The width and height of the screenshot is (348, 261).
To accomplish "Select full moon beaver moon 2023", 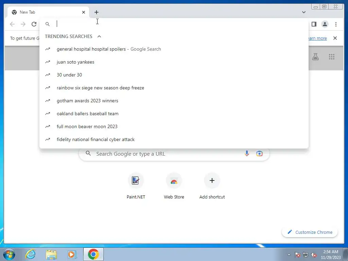I will (174, 126).
